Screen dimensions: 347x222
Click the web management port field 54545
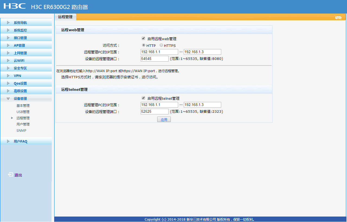coord(155,59)
